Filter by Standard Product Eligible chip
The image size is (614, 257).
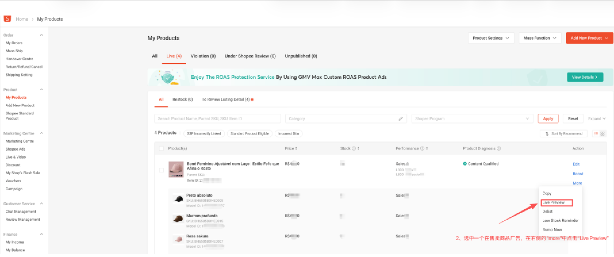click(250, 134)
